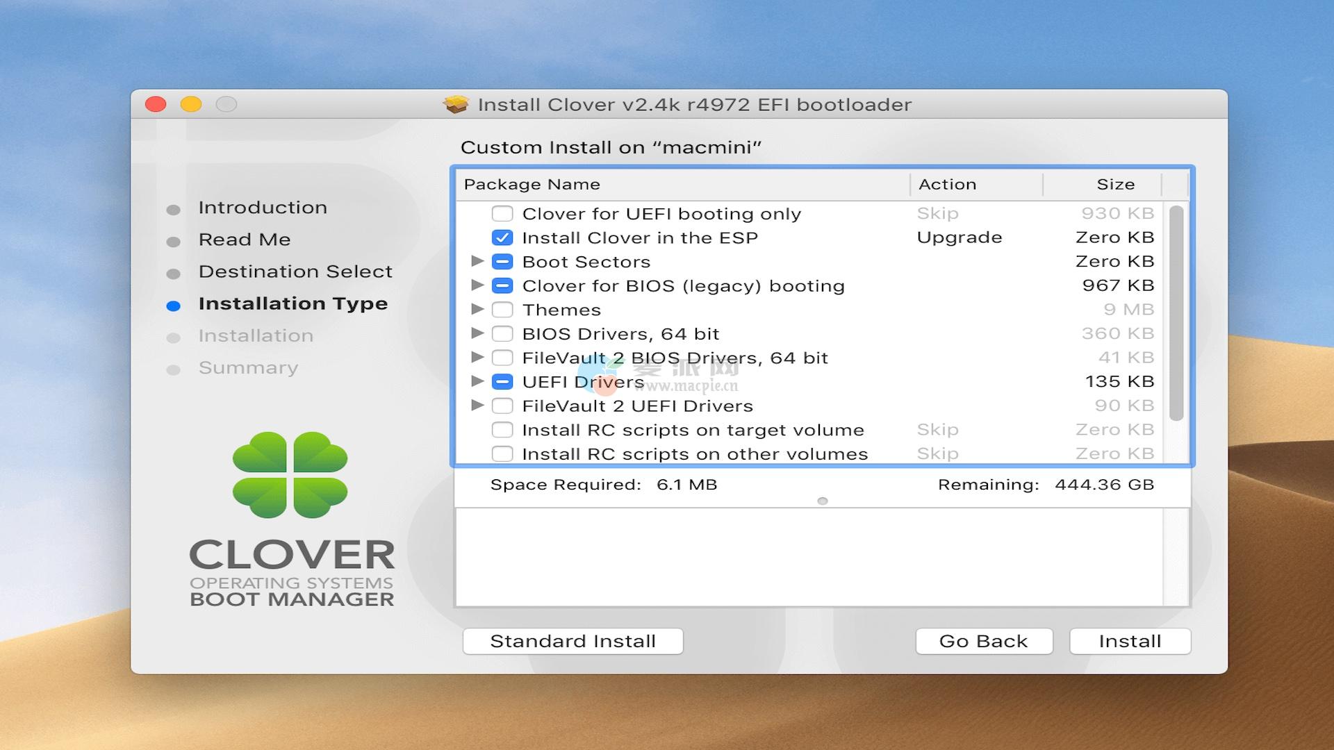Check FileVault 2 BIOS Drivers checkbox

(x=502, y=358)
